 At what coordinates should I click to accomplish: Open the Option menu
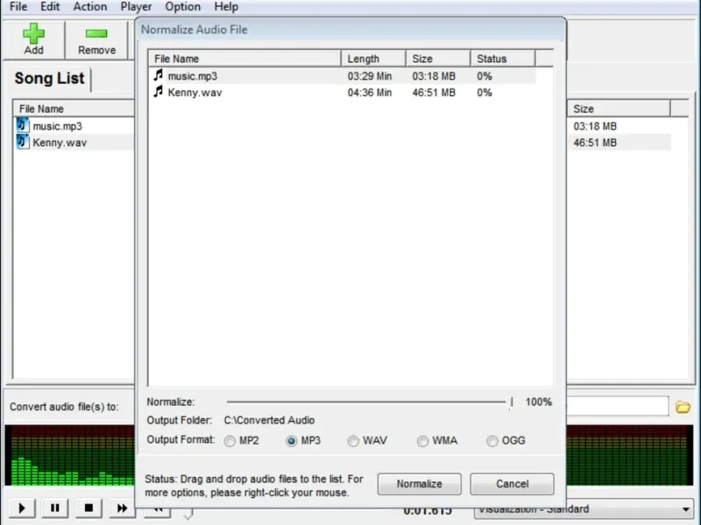pos(182,7)
